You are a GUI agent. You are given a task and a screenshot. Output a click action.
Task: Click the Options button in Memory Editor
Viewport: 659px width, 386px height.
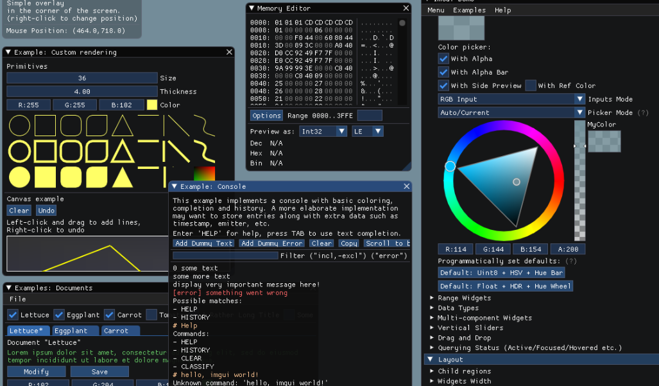pos(266,115)
